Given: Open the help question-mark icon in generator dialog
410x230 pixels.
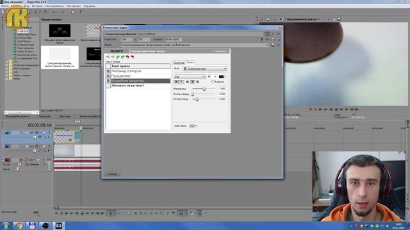Looking at the screenshot, I should 261,40.
